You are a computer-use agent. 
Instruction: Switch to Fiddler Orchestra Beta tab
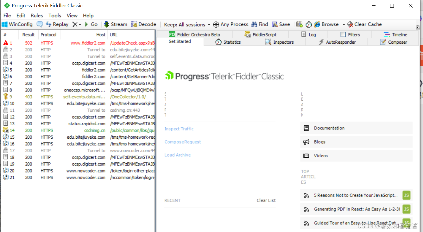point(194,34)
